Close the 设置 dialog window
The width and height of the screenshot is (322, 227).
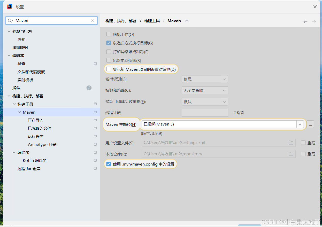(x=315, y=7)
